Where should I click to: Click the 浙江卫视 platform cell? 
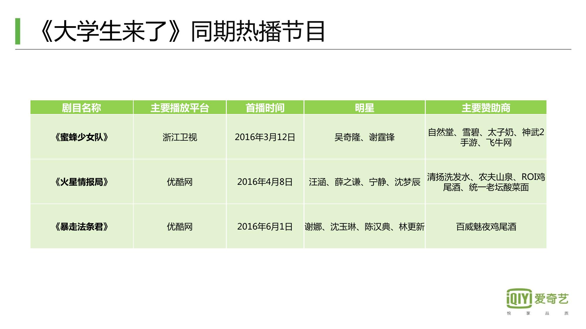point(180,137)
